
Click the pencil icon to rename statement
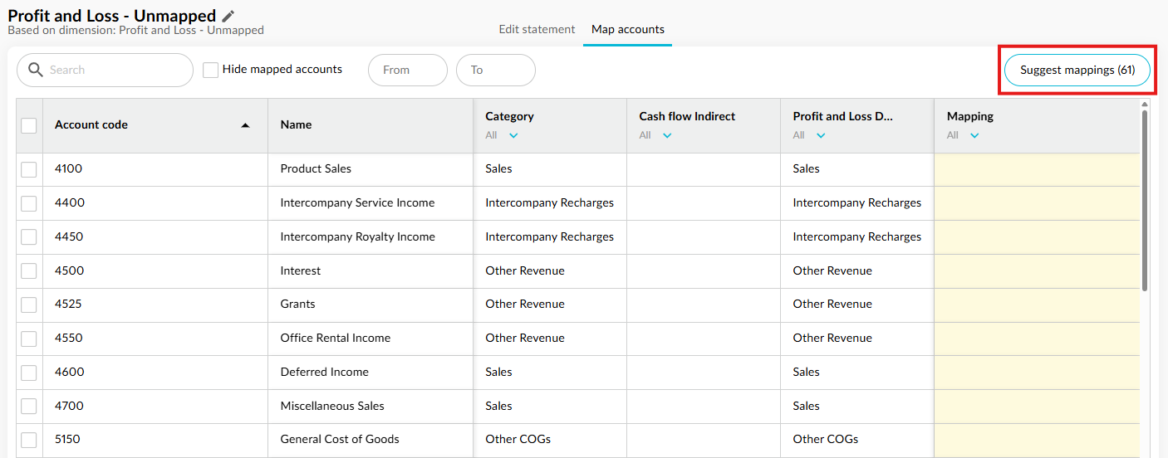(x=228, y=16)
